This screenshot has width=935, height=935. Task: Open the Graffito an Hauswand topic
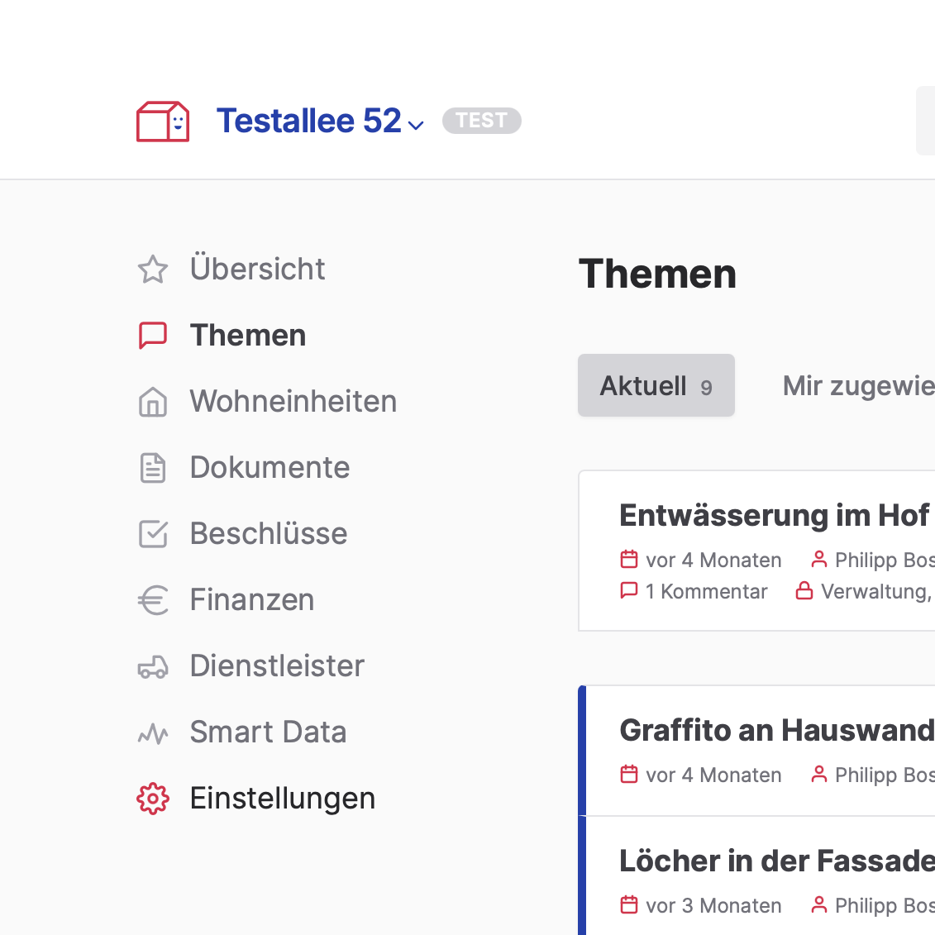click(x=775, y=730)
